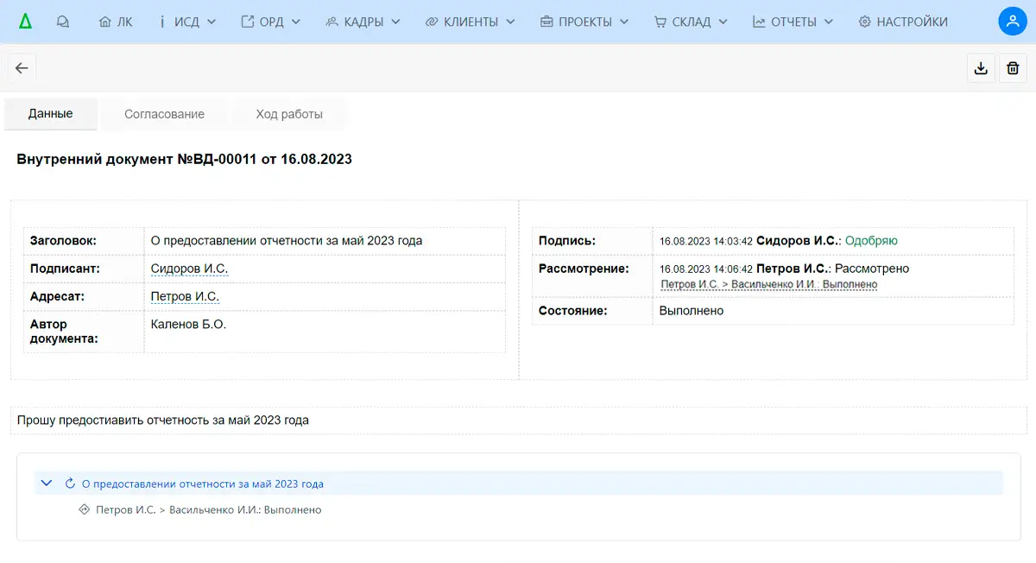This screenshot has height=563, width=1036.
Task: Expand the КЛИЕНТЫ dropdown menu
Action: [x=471, y=22]
